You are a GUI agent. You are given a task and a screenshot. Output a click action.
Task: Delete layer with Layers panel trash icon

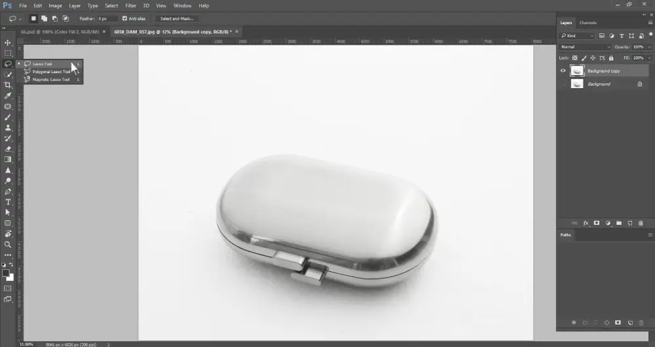641,223
